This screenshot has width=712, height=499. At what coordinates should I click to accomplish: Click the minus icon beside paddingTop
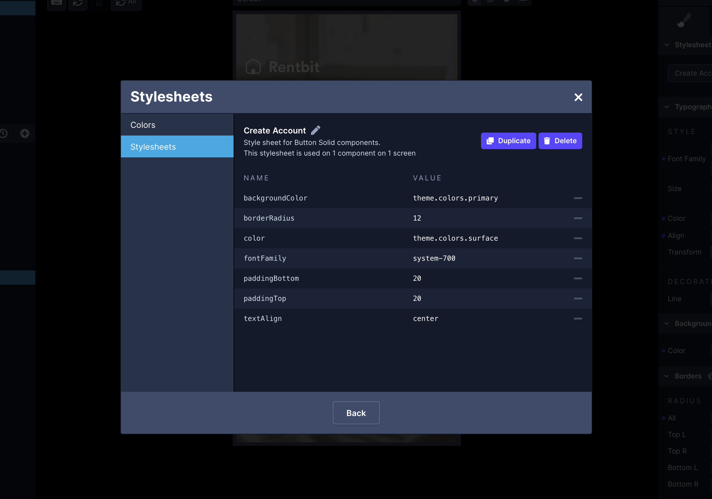pyautogui.click(x=578, y=299)
